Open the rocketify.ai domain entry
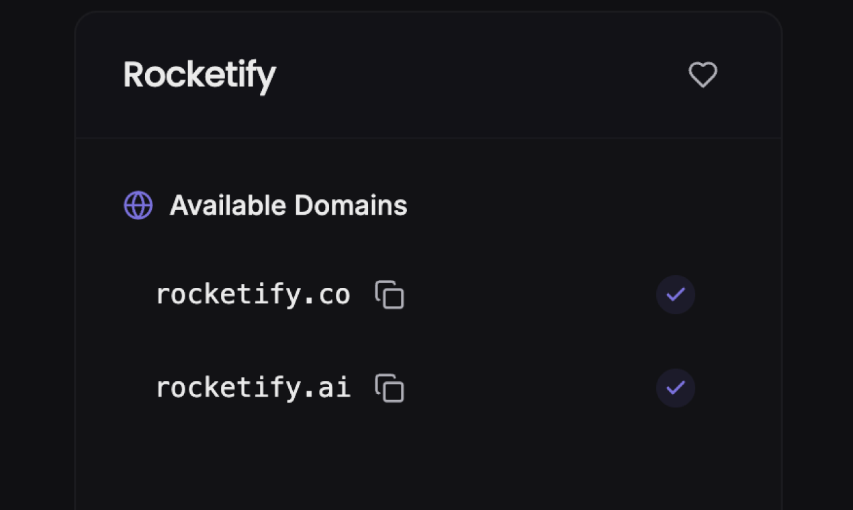Image resolution: width=853 pixels, height=510 pixels. click(253, 388)
